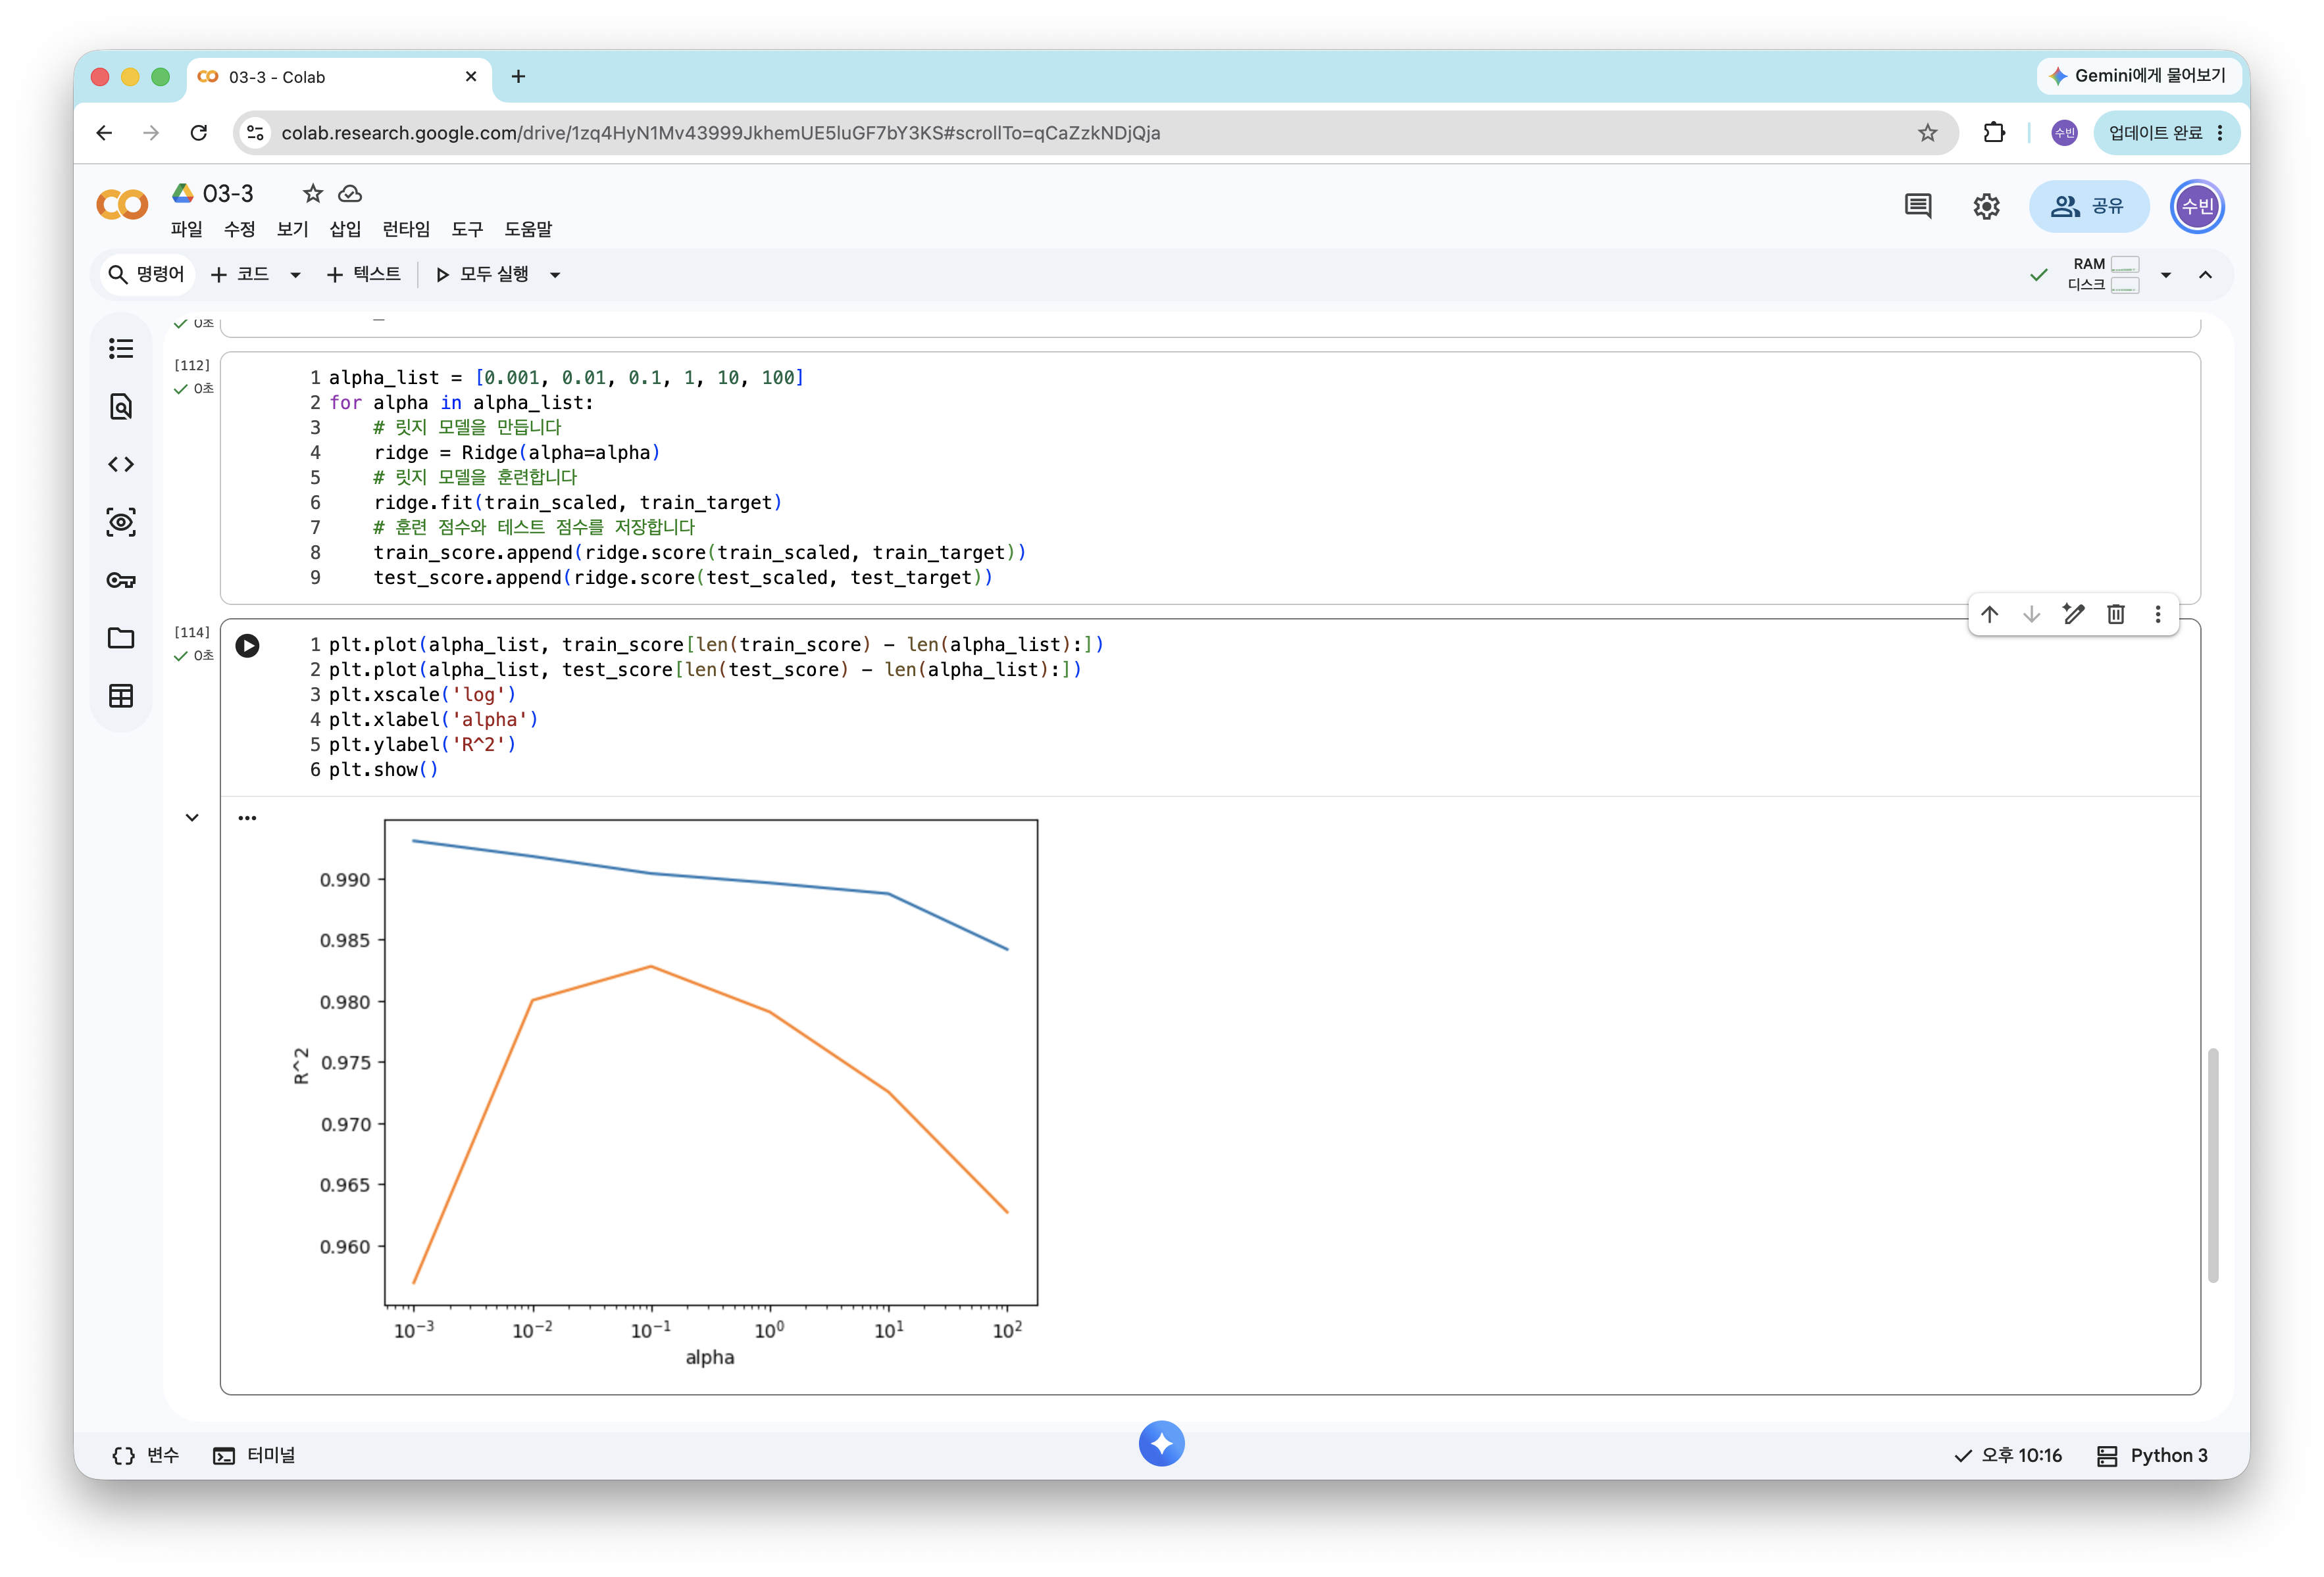
Task: Star the 03-3 notebook
Action: (313, 193)
